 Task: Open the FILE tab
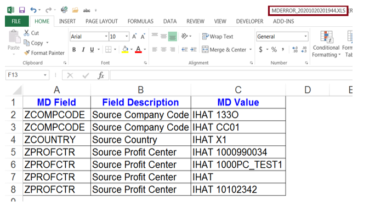pos(16,21)
